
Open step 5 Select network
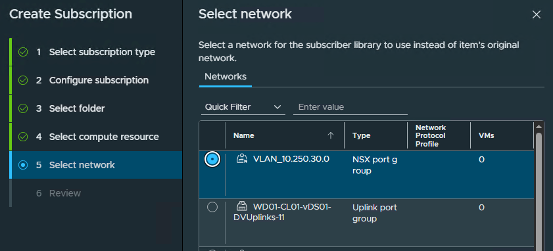click(95, 165)
